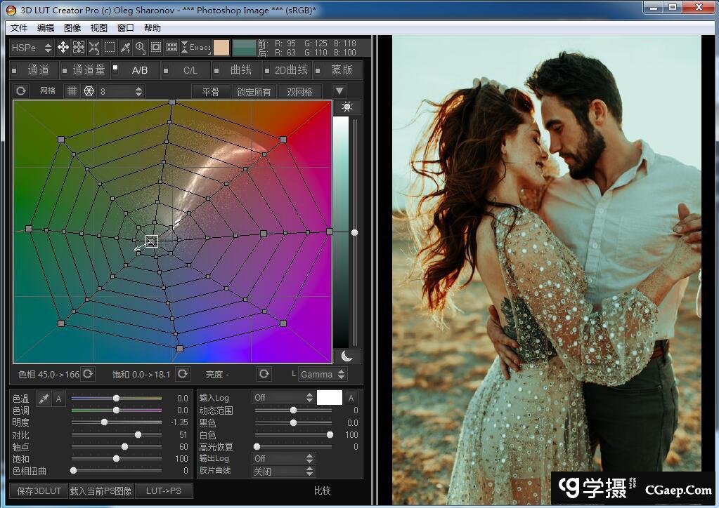Switch grid to the circular web icon

(x=89, y=91)
